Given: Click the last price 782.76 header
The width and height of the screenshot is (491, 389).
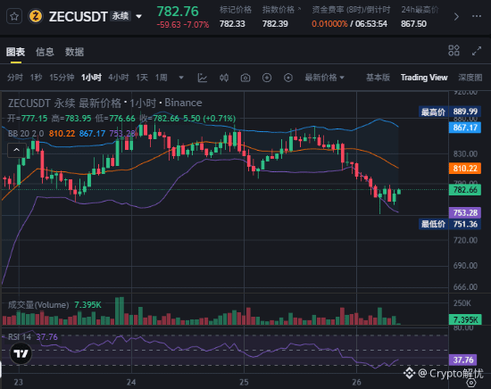Looking at the screenshot, I should pyautogui.click(x=178, y=12).
